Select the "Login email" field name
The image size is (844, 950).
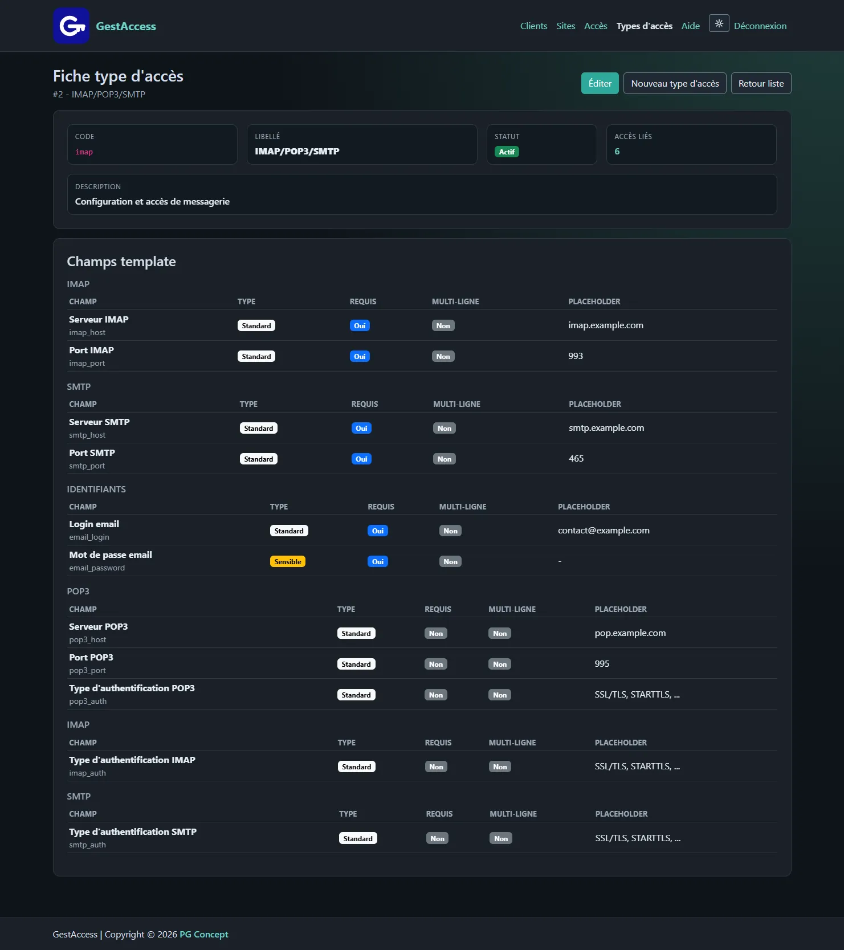(x=94, y=524)
